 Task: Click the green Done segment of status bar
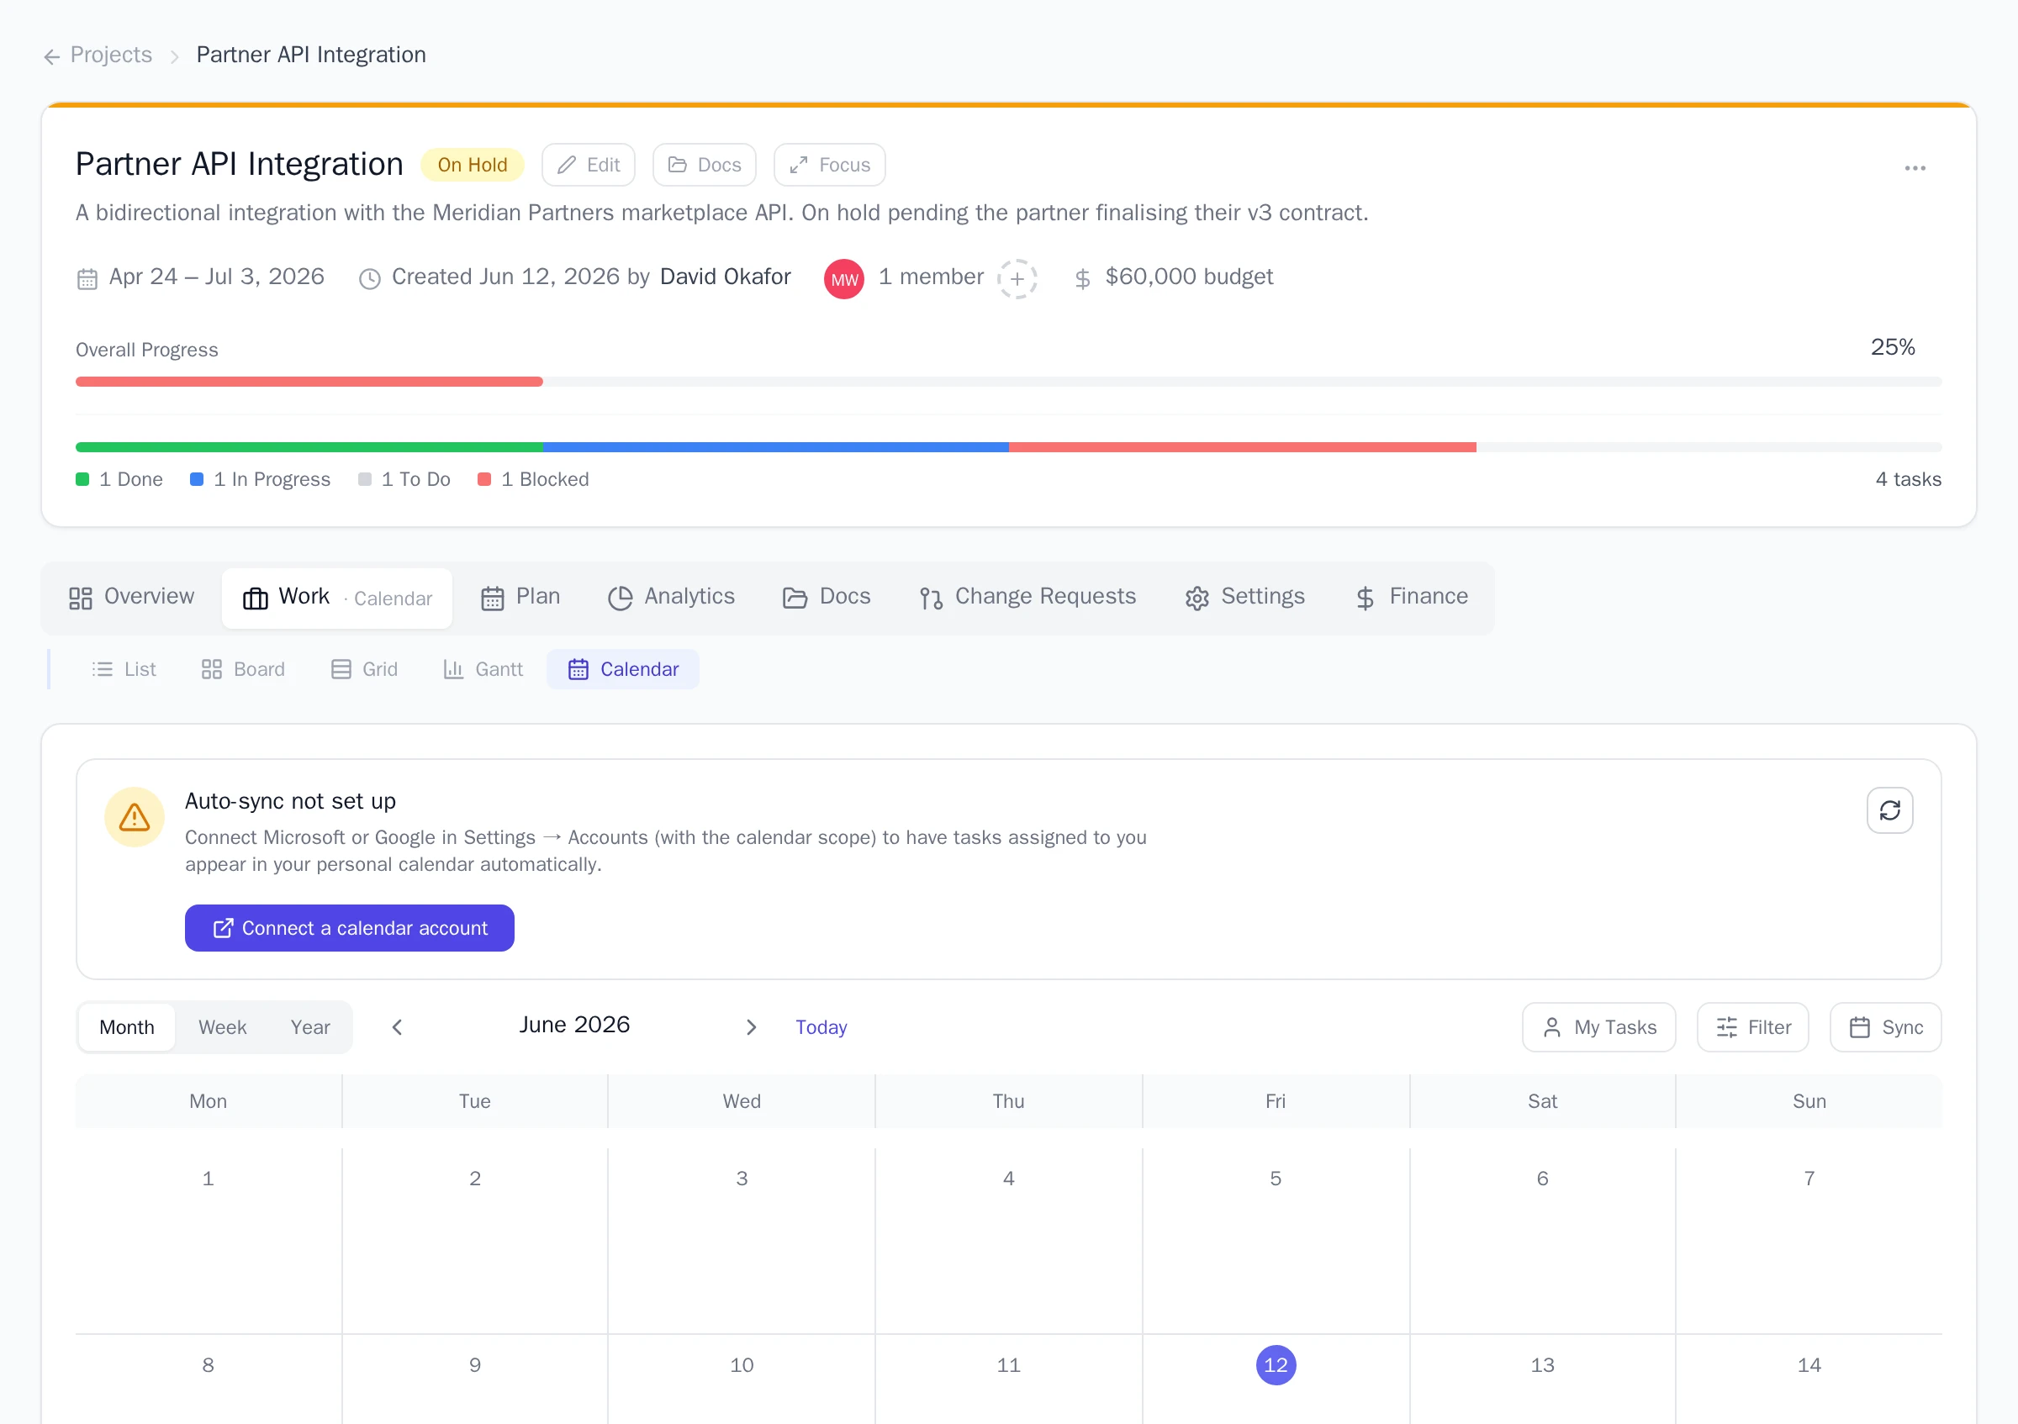pyautogui.click(x=309, y=447)
